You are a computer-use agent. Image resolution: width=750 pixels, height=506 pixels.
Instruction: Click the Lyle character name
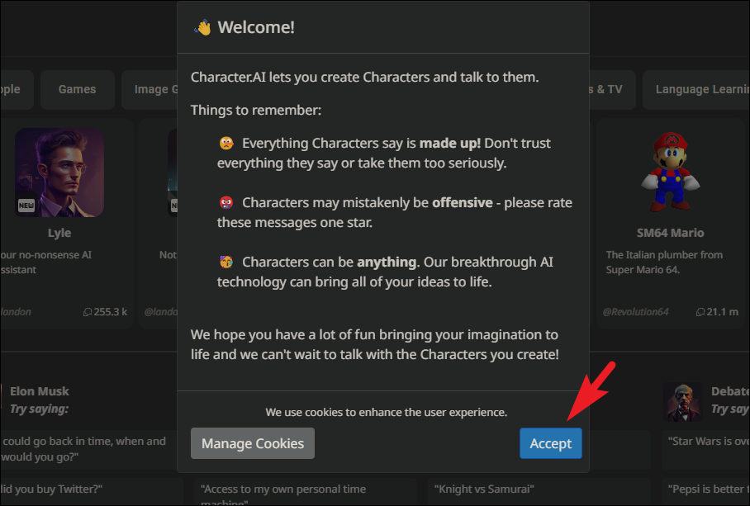59,233
